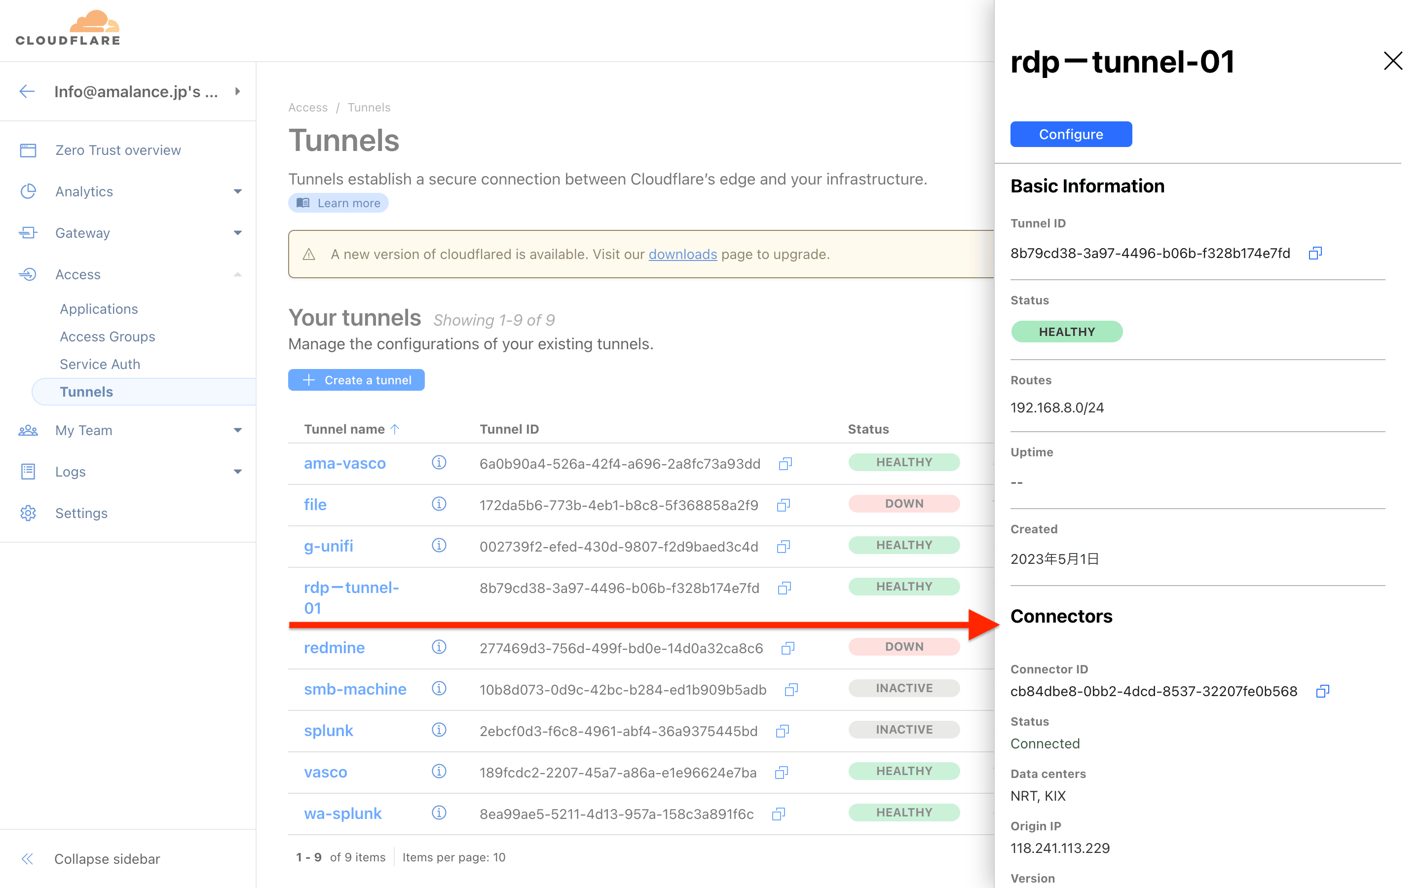Open the wa-splunk tunnel
1421x888 pixels.
(342, 814)
